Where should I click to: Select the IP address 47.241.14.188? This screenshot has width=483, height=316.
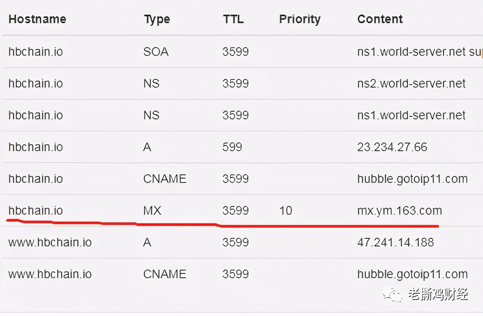[395, 243]
